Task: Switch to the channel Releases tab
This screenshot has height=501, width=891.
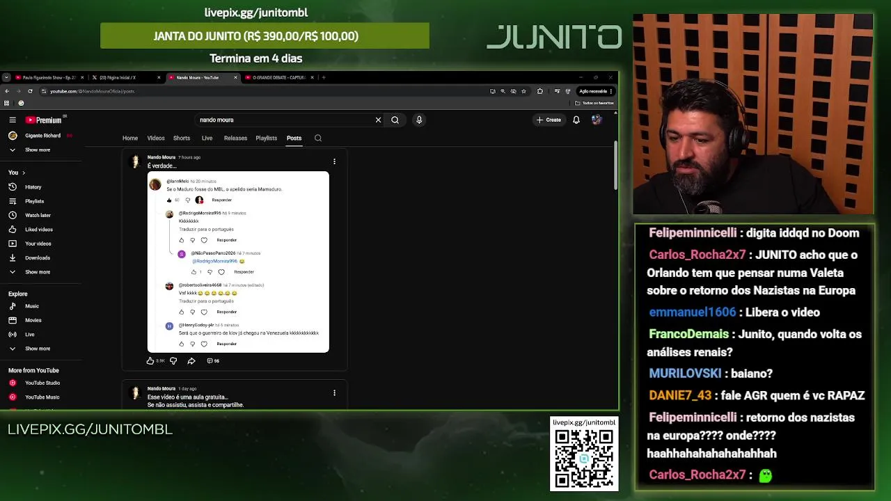Action: (235, 138)
